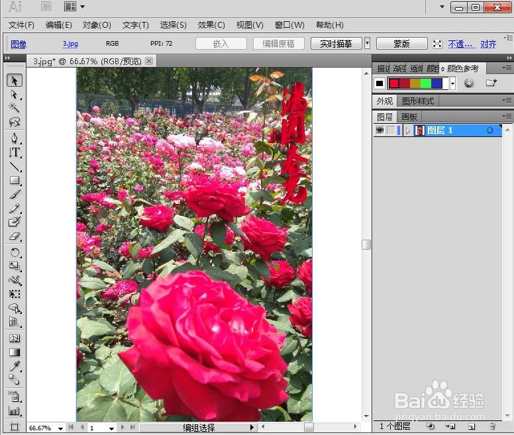Select the Line Segment tool
This screenshot has width=514, height=435.
pyautogui.click(x=15, y=167)
